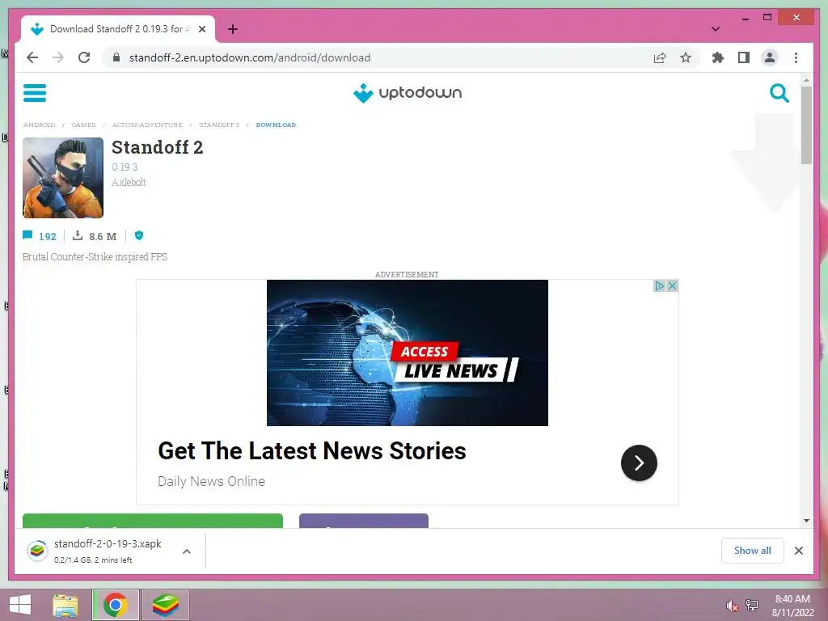
Task: Click the Access Live News ad image
Action: pyautogui.click(x=408, y=353)
